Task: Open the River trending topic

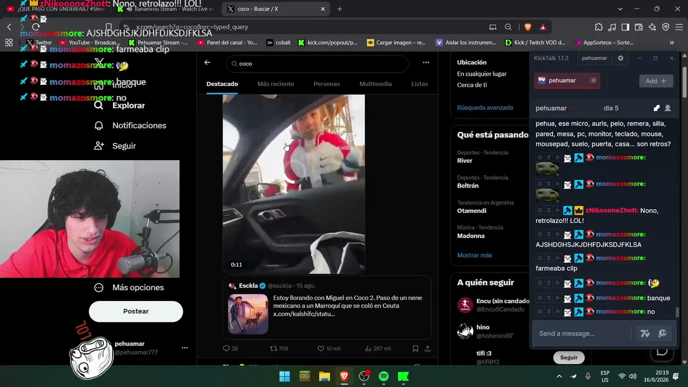Action: 465,161
